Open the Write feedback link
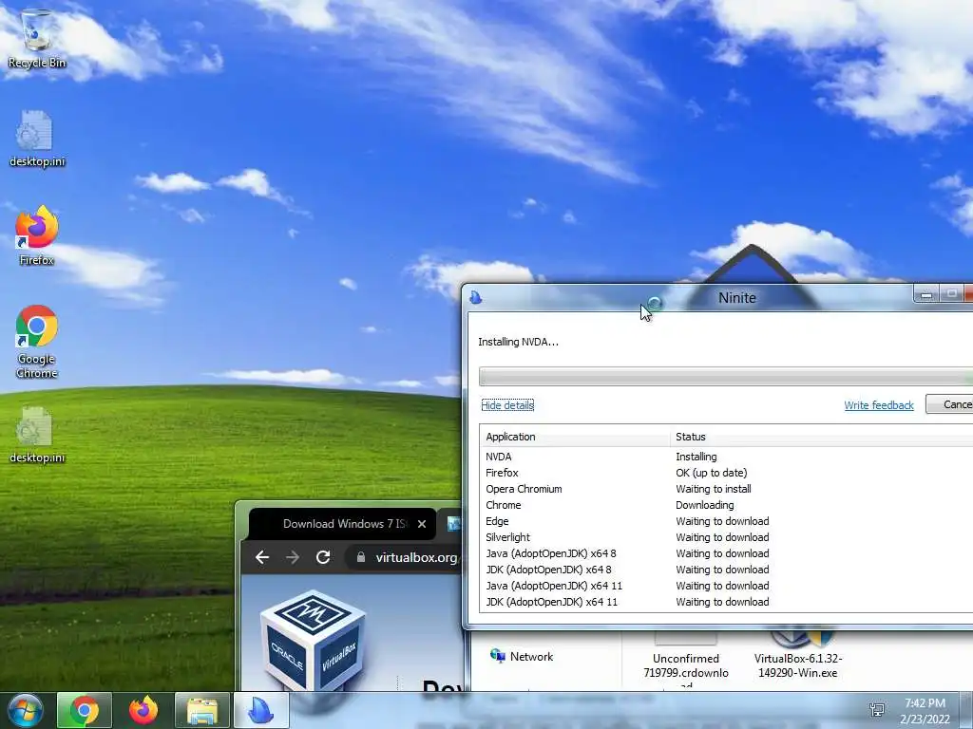This screenshot has height=729, width=973. (879, 405)
